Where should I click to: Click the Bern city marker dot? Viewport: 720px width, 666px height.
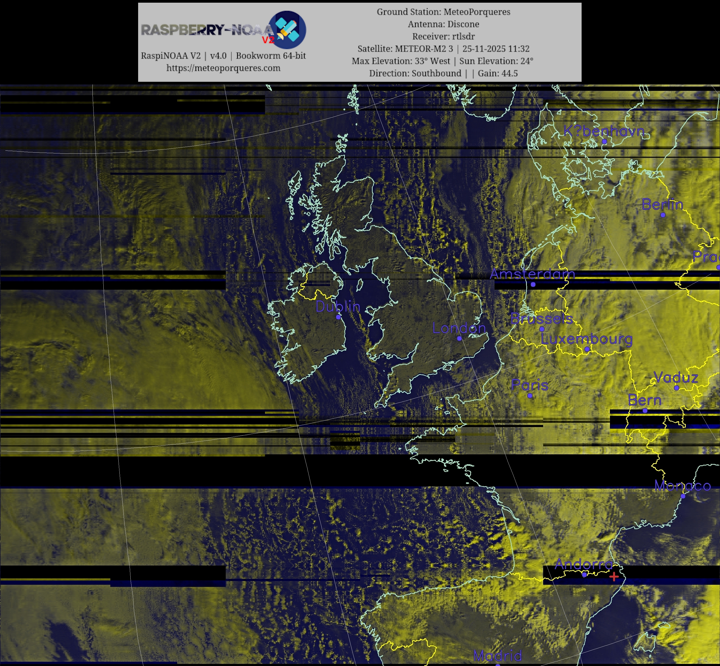[x=645, y=411]
